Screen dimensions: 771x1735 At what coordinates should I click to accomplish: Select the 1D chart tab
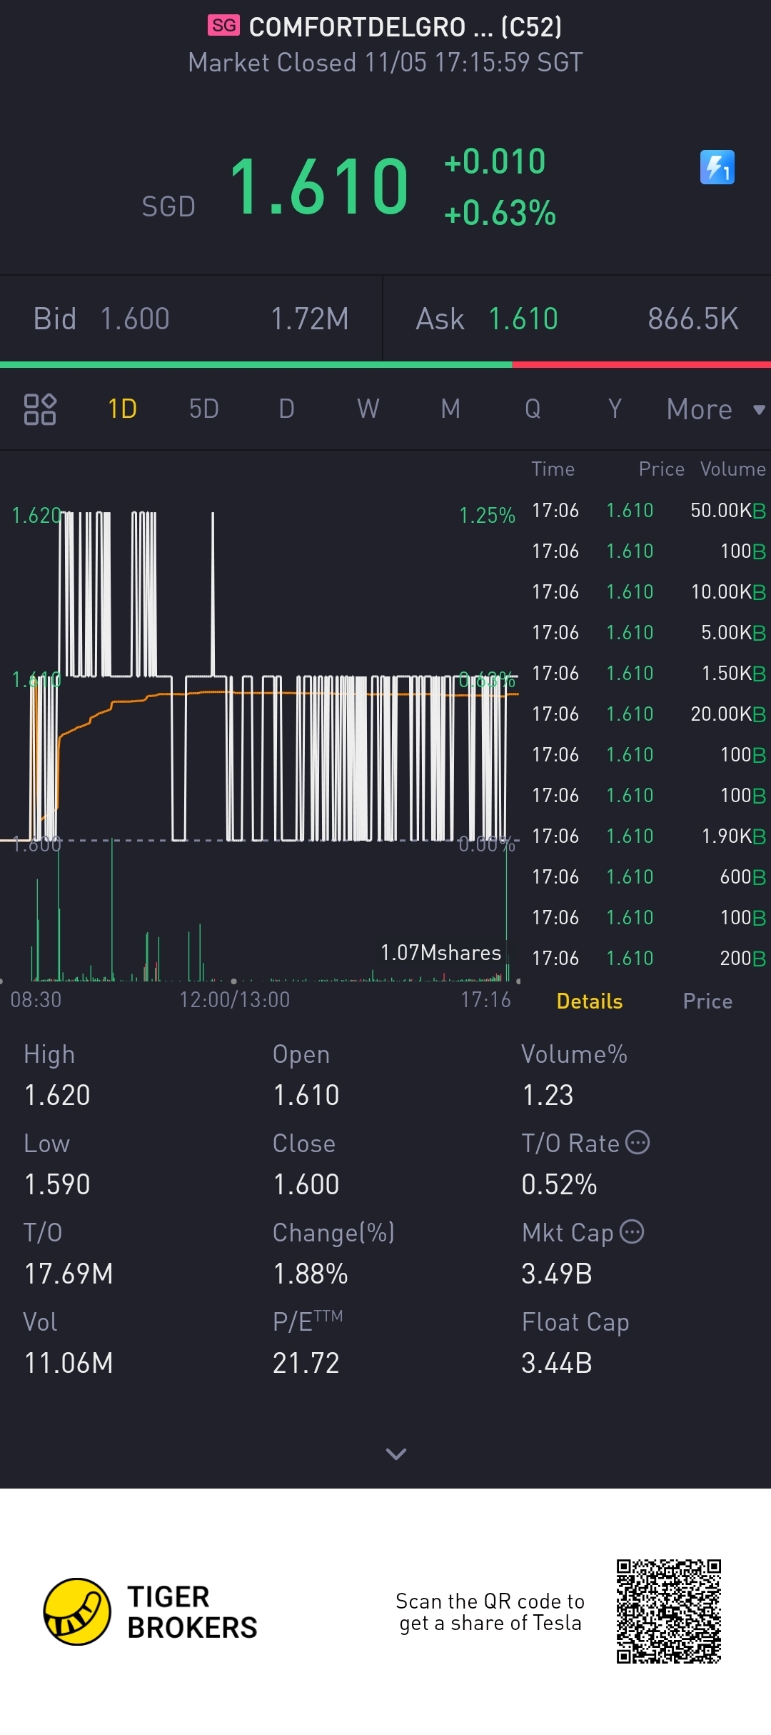point(122,409)
